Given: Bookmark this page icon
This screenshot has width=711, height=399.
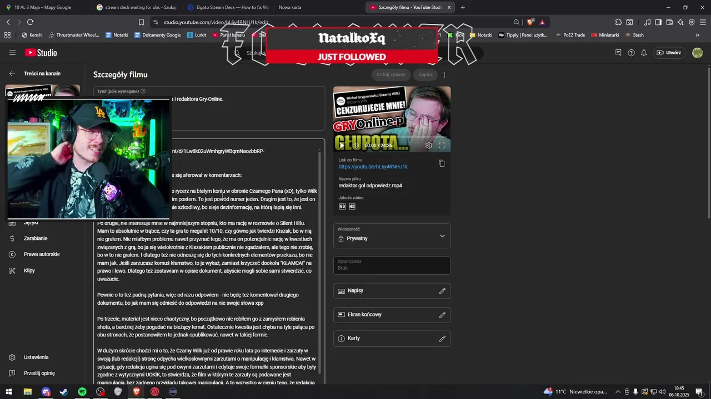Looking at the screenshot, I should (141, 22).
